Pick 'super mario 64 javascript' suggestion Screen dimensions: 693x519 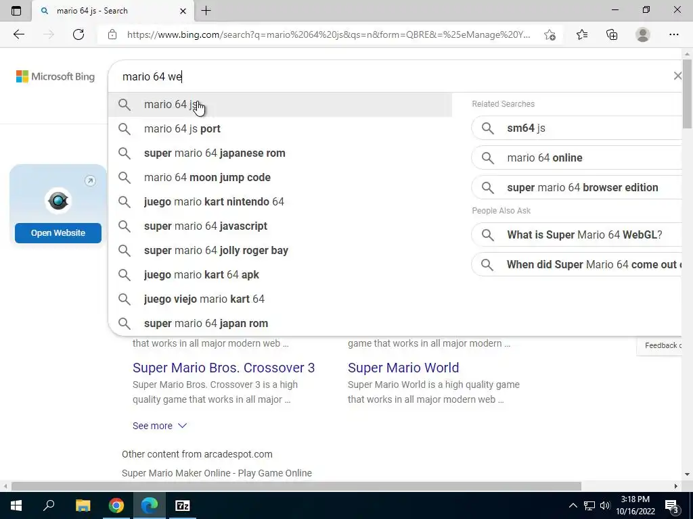[280, 226]
